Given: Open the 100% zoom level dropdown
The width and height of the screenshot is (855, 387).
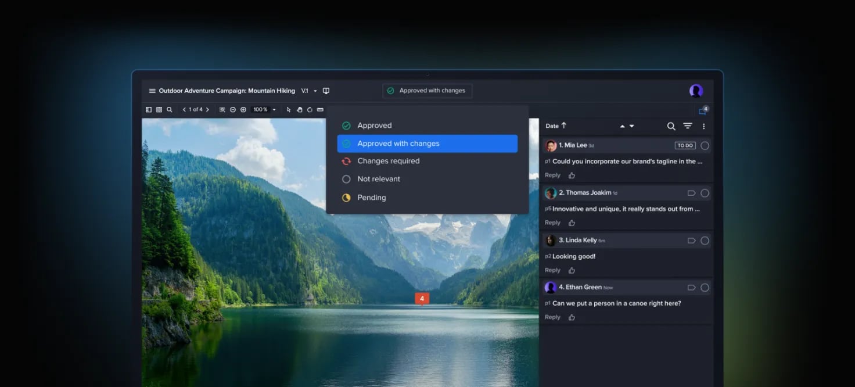Looking at the screenshot, I should tap(274, 110).
